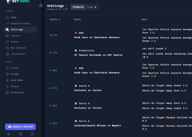This screenshot has width=192, height=137.
Task: Open Utah Jazz vs Charlotte Hornets 10.5% event
Action: click(97, 38)
